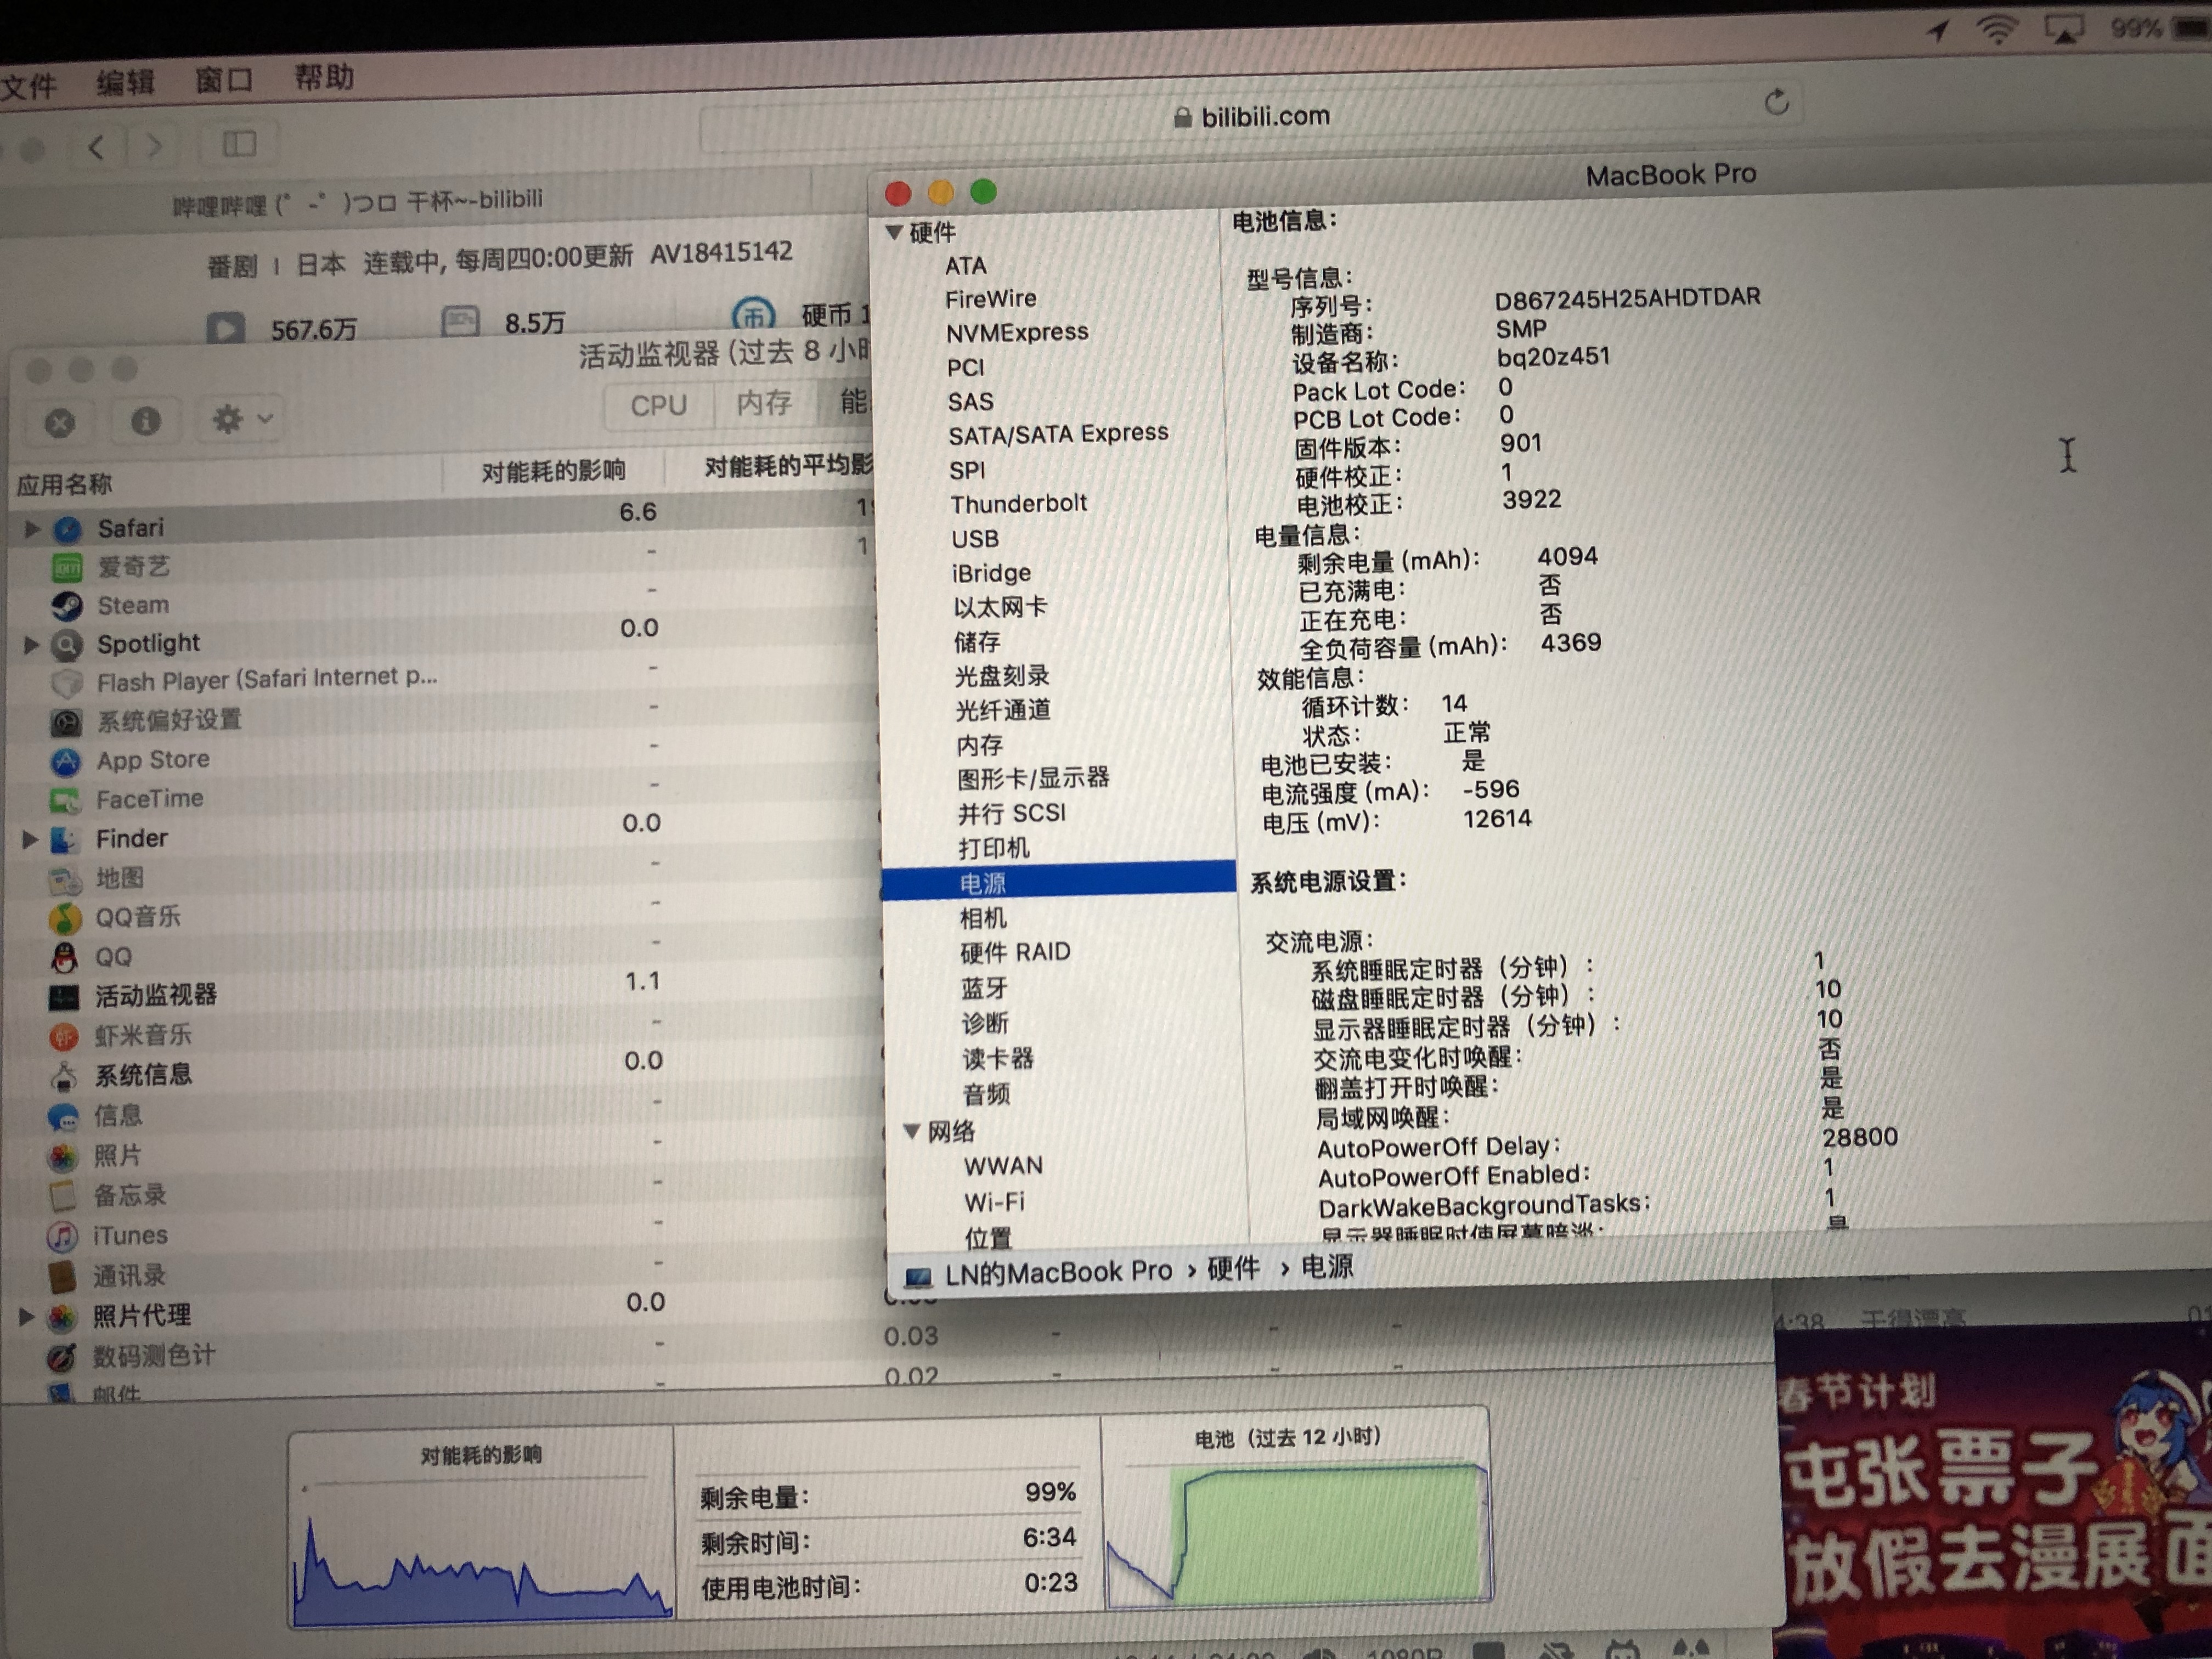Click the Flash Player shield icon
This screenshot has height=1659, width=2212.
pos(66,684)
